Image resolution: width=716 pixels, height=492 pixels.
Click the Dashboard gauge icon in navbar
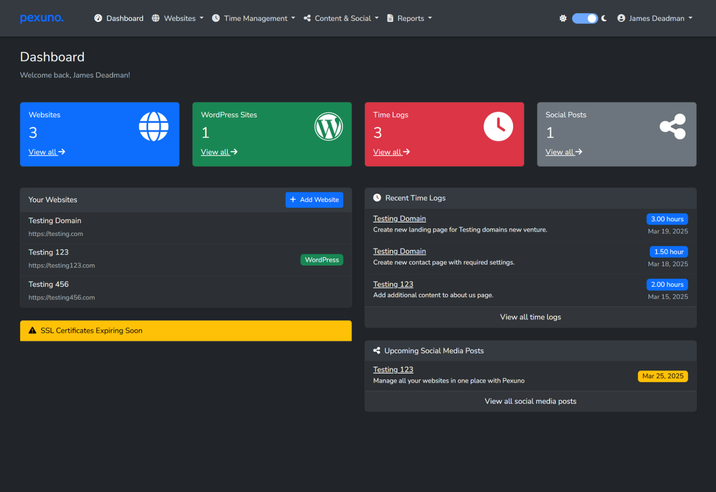tap(98, 18)
